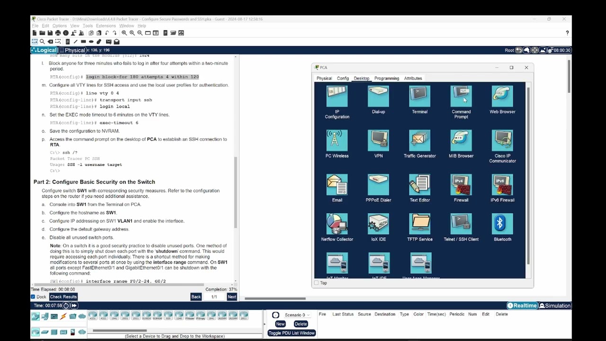
Task: Click the Next button in instructions
Action: pos(232,297)
